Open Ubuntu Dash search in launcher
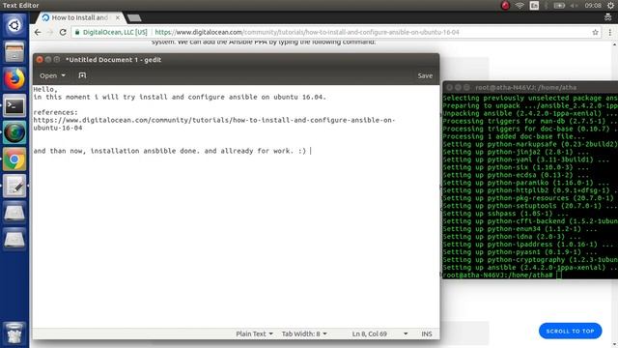This screenshot has width=618, height=348. (x=14, y=26)
